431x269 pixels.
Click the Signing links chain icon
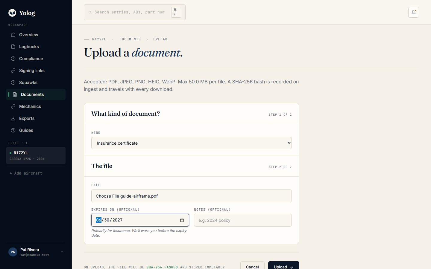pos(13,71)
